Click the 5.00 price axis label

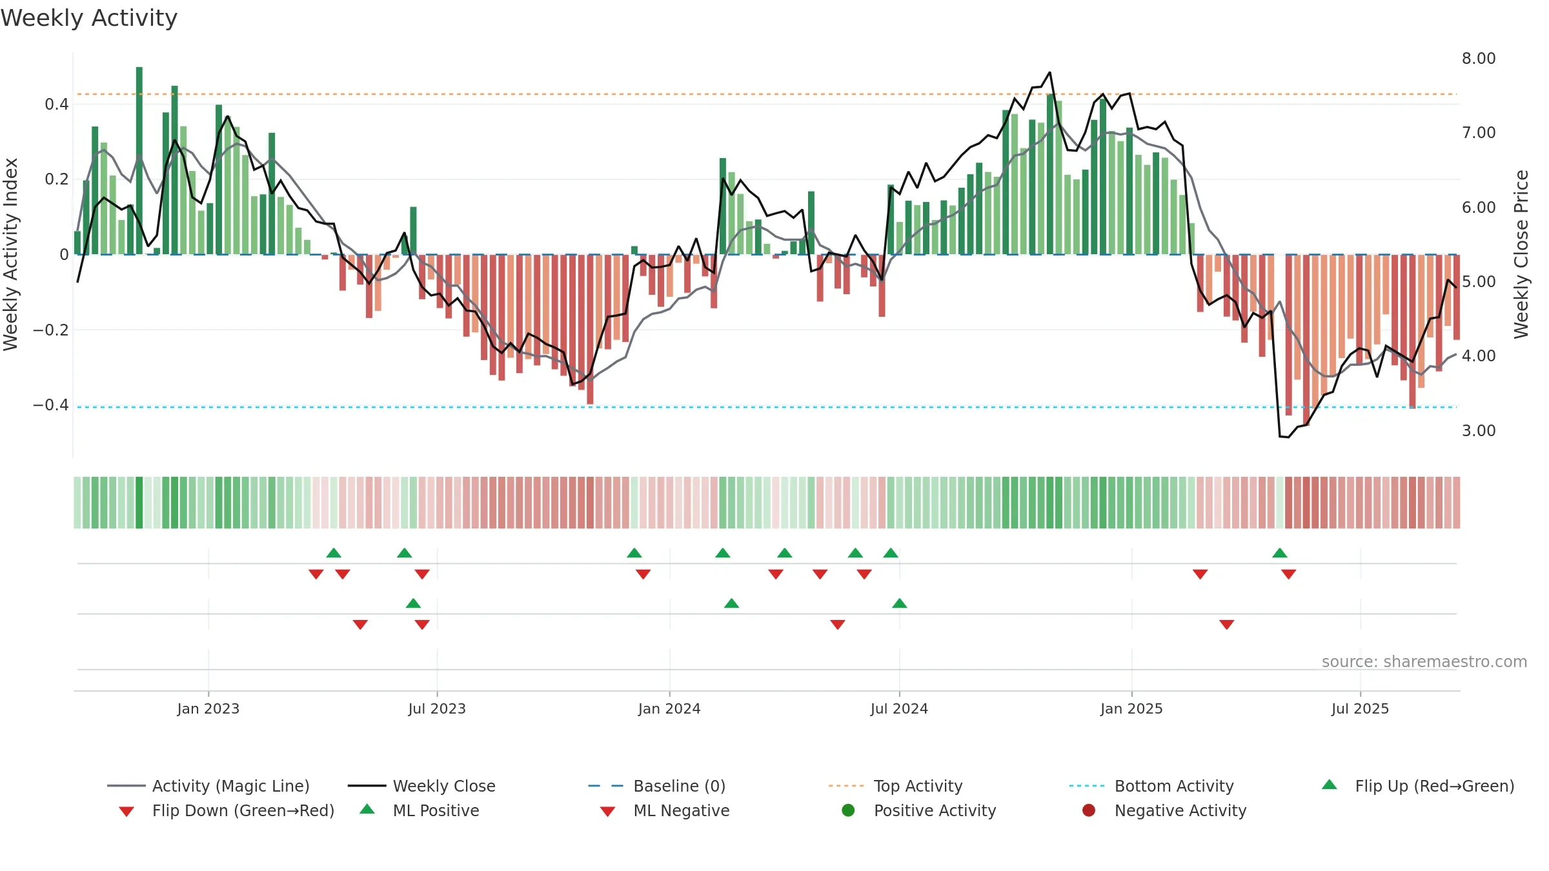pos(1479,282)
